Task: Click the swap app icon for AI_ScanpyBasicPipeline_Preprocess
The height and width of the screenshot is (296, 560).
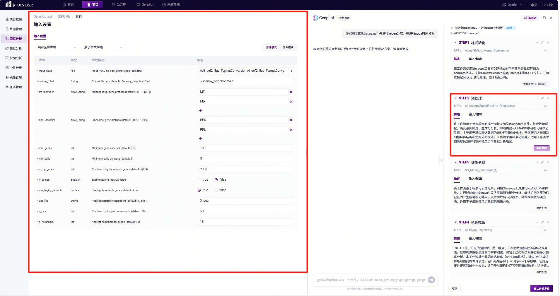Action: pyautogui.click(x=545, y=106)
